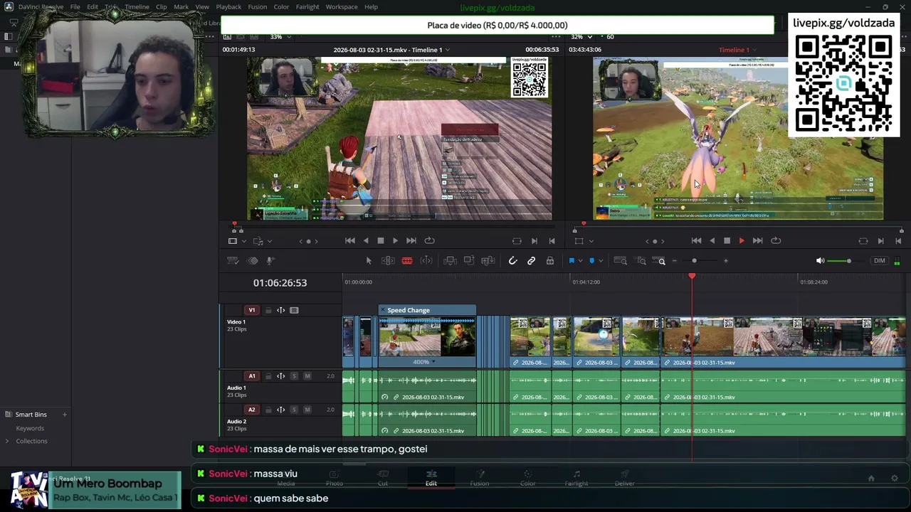Open the Playback menu
This screenshot has height=512, width=911.
pos(228,7)
